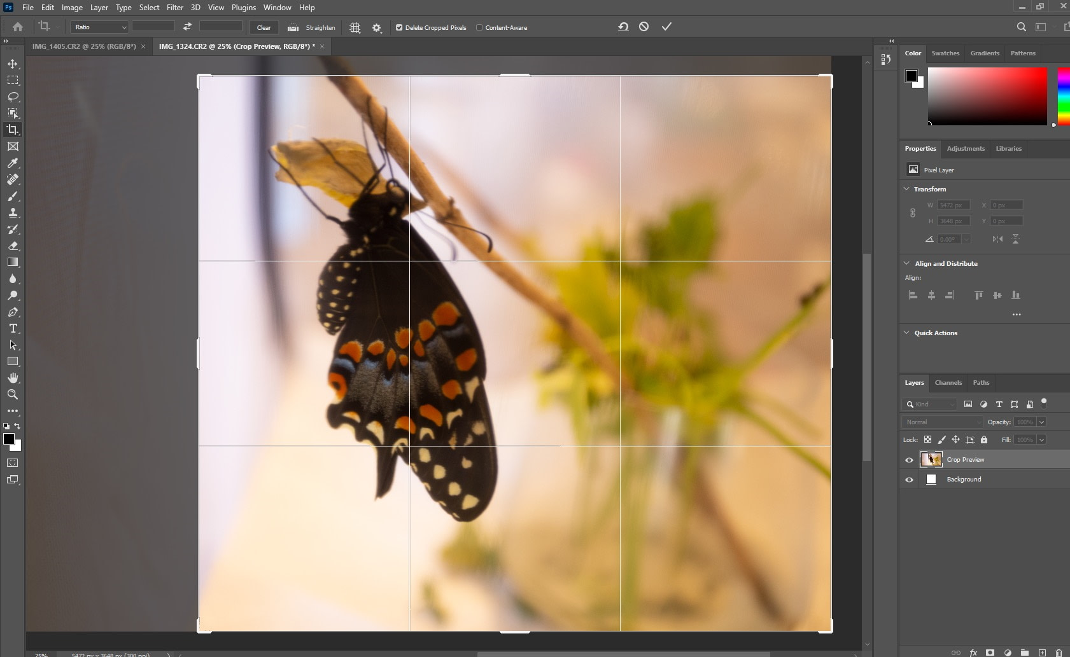The height and width of the screenshot is (657, 1070).
Task: Enable Content-Aware cropping
Action: 481,27
